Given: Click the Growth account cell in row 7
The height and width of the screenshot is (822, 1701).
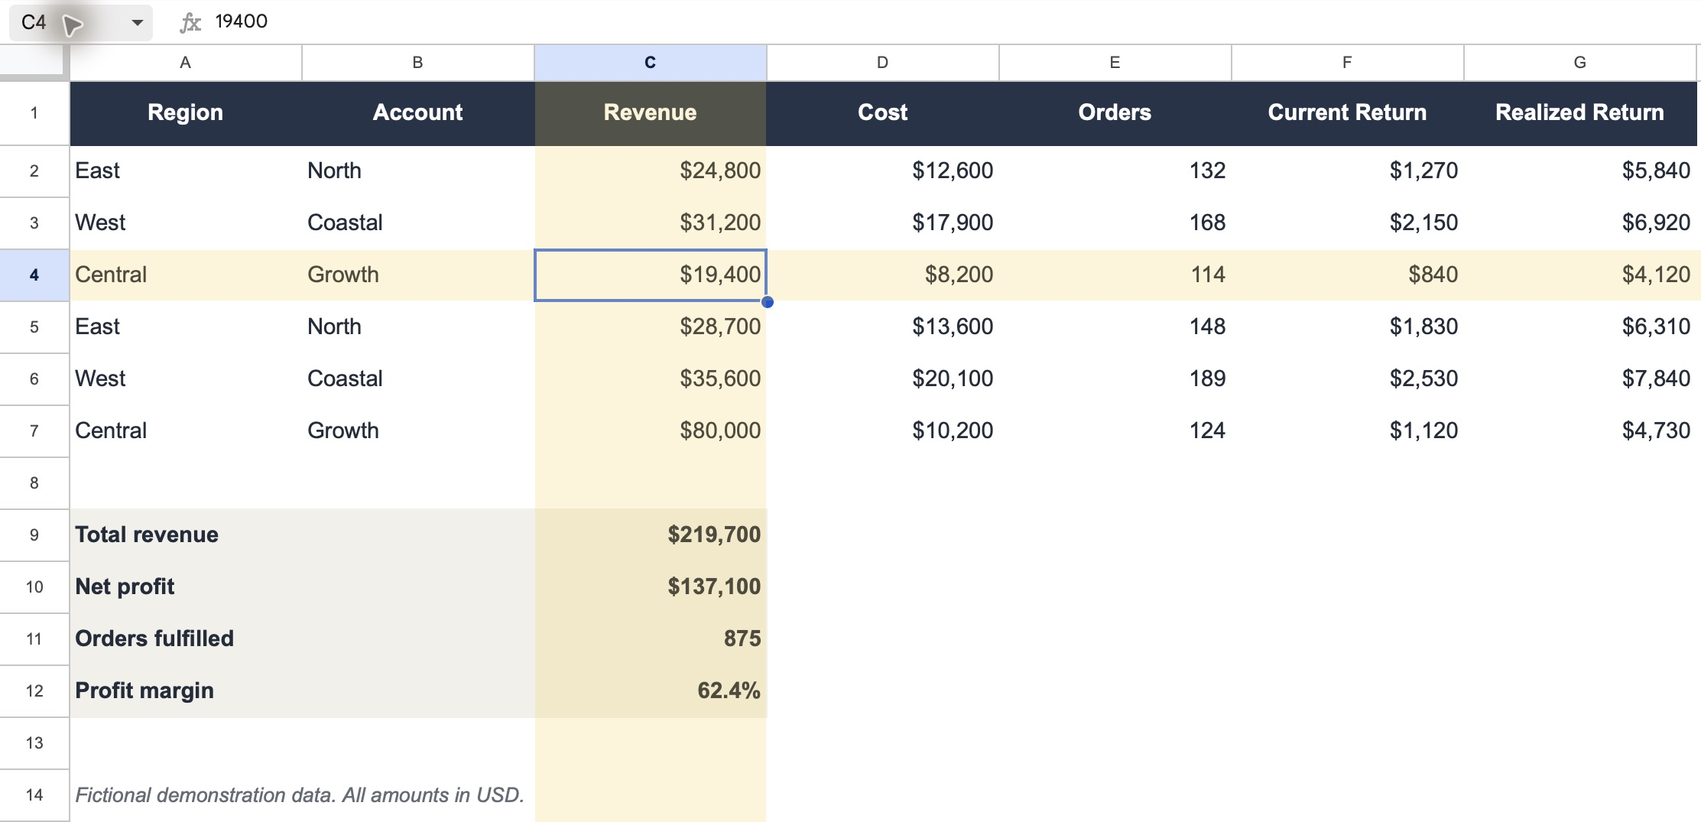Looking at the screenshot, I should [x=418, y=430].
